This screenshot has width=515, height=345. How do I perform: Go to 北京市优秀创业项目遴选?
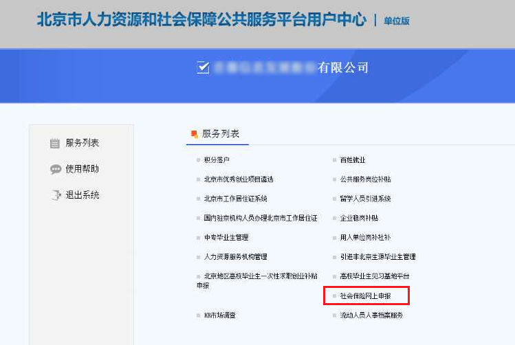pyautogui.click(x=238, y=179)
